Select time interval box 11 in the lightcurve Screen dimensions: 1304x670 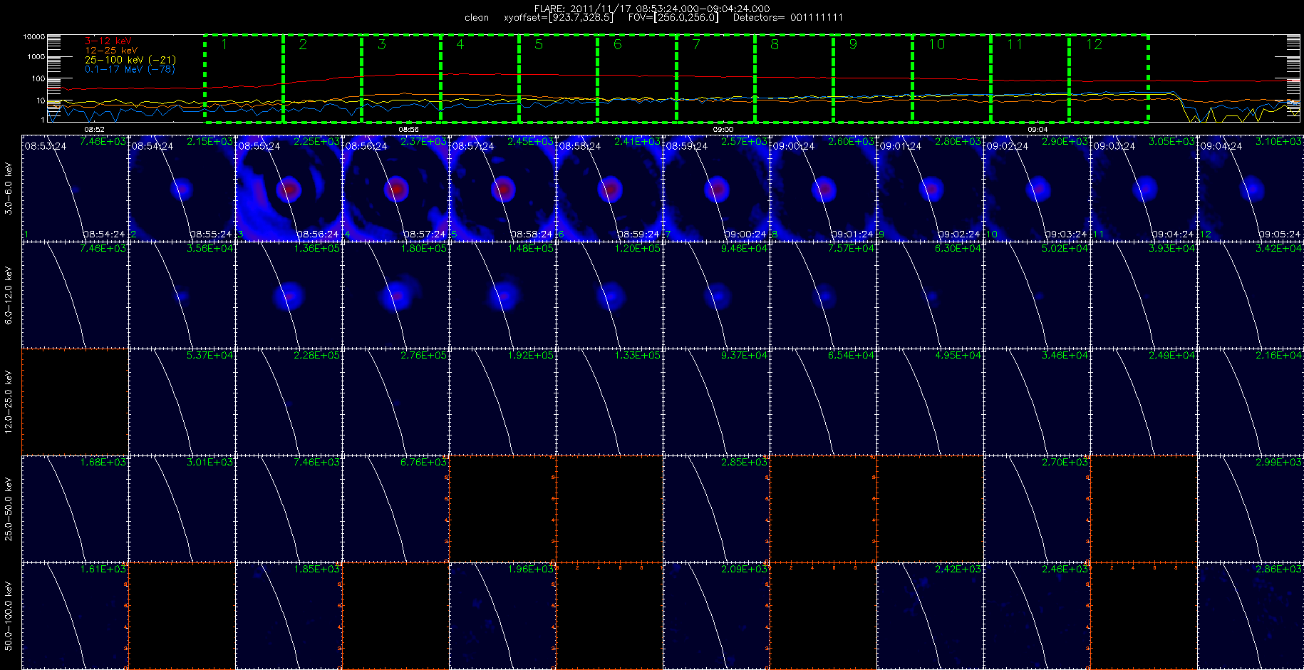[1030, 78]
